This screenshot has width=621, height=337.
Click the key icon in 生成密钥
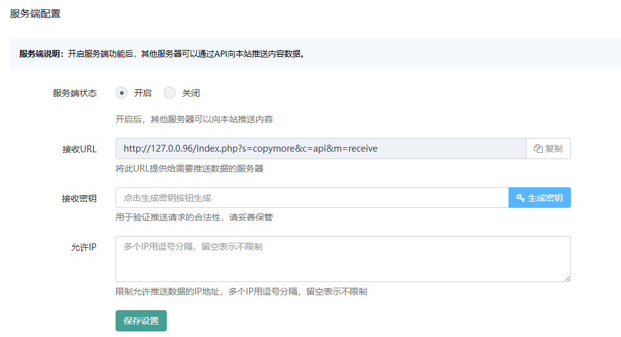tap(520, 198)
